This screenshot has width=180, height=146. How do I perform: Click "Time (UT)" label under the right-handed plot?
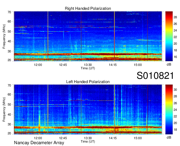[88, 68]
